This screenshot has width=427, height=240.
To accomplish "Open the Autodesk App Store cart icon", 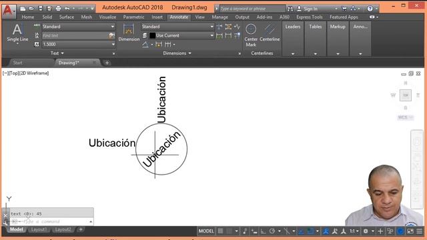I will (344, 9).
